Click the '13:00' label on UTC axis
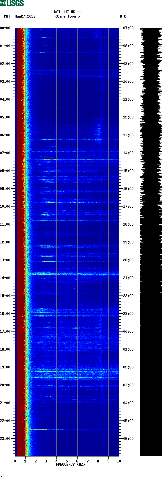 128,135
